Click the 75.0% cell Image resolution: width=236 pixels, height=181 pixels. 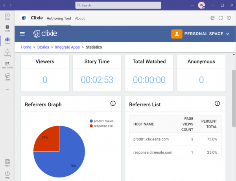tap(212, 139)
